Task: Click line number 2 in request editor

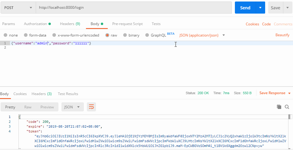Action: pos(5,47)
